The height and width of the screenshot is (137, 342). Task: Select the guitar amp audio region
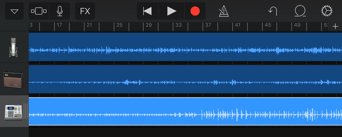point(185,79)
